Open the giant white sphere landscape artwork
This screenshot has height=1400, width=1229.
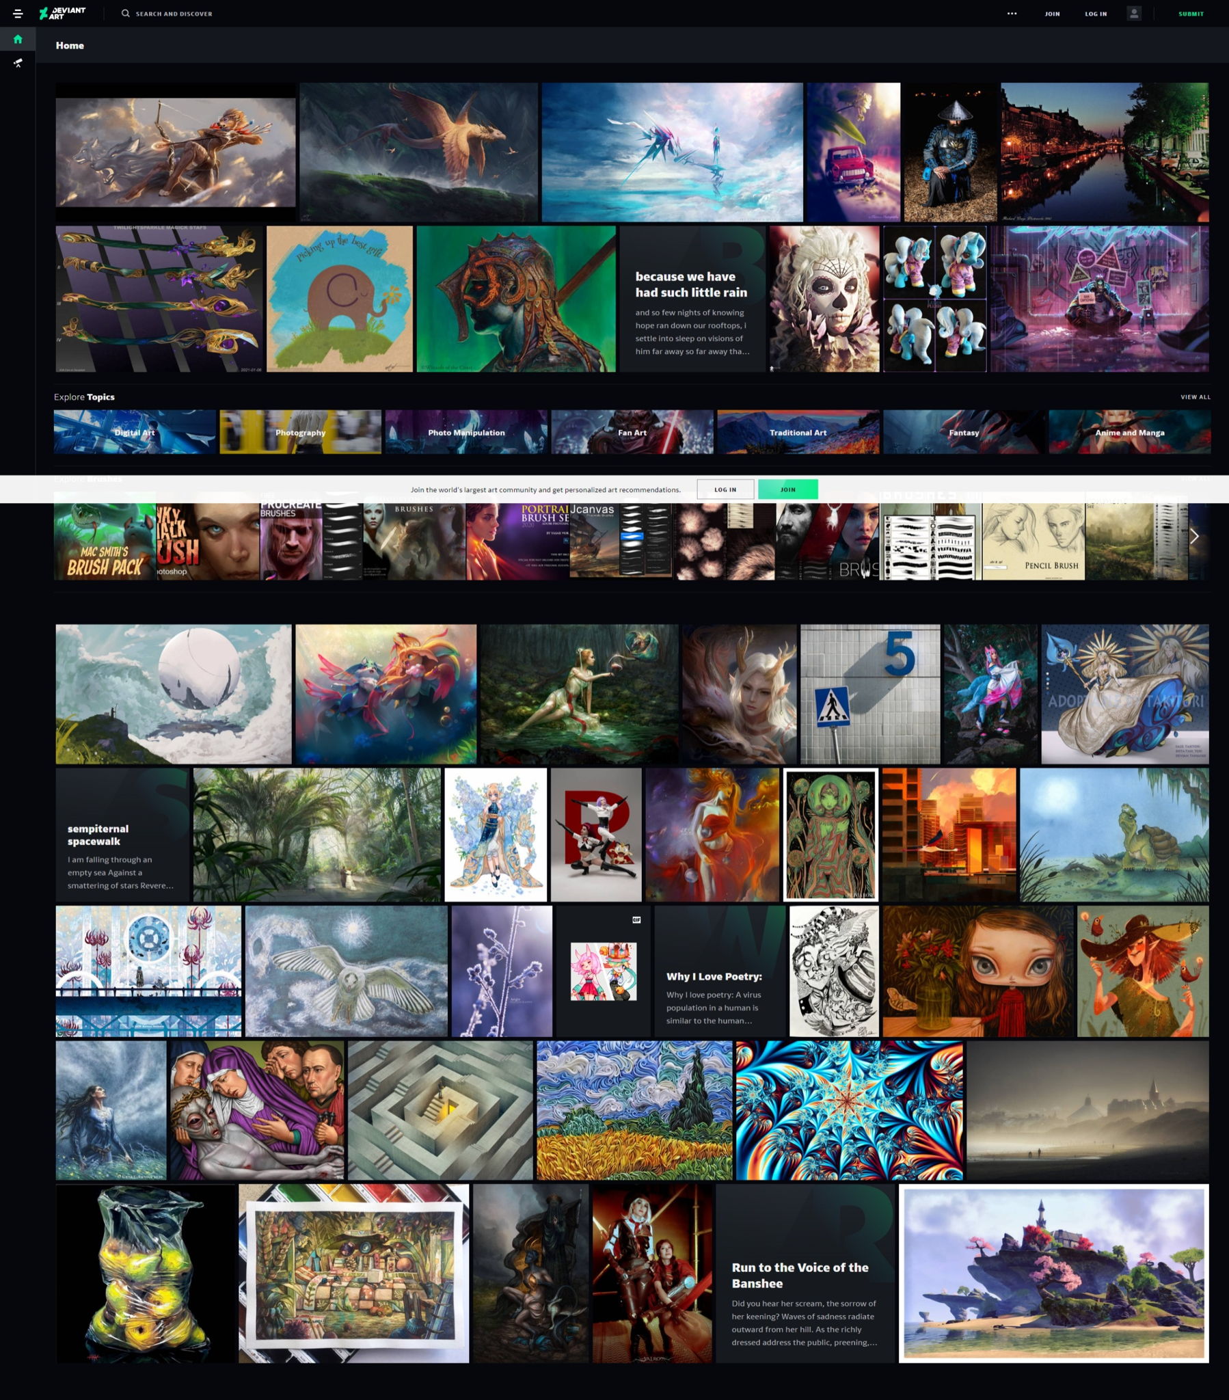(x=174, y=694)
